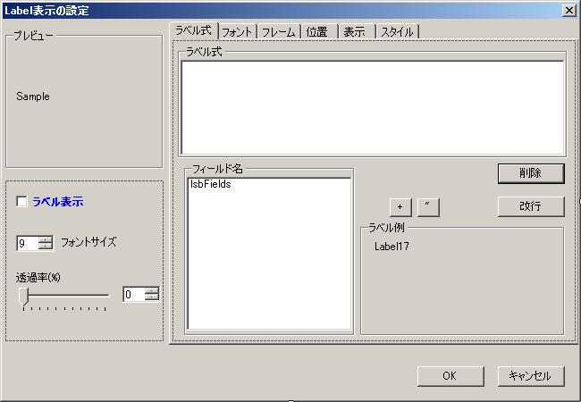Enable the ラベル表示 checkbox
The image size is (581, 402).
tap(22, 203)
